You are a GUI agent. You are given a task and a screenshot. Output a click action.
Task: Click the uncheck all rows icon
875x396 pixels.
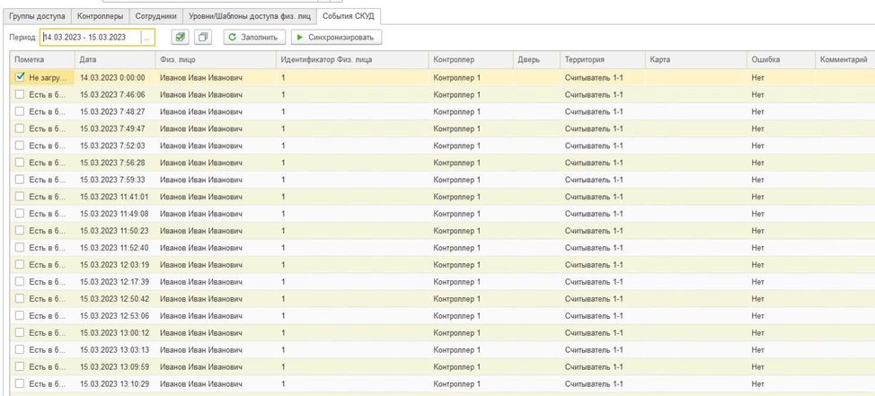[203, 37]
